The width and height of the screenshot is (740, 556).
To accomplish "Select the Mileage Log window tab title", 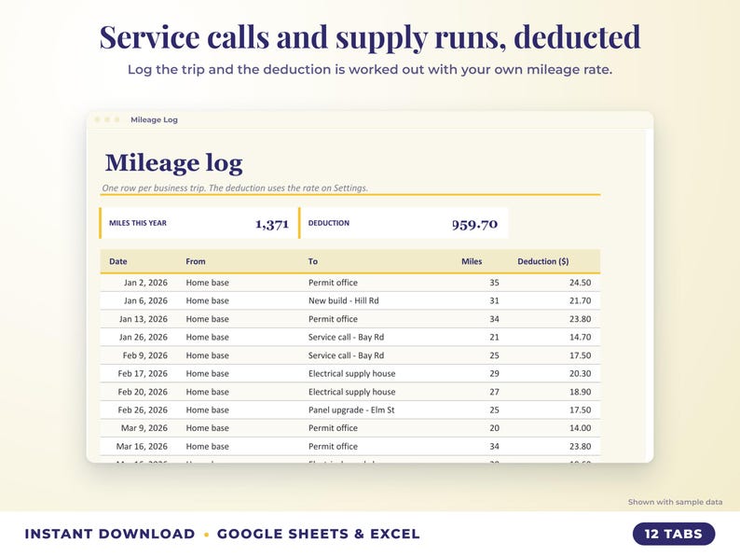I will (154, 120).
